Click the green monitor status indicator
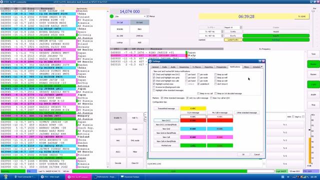The height and width of the screenshot is (180, 320). tap(111, 16)
